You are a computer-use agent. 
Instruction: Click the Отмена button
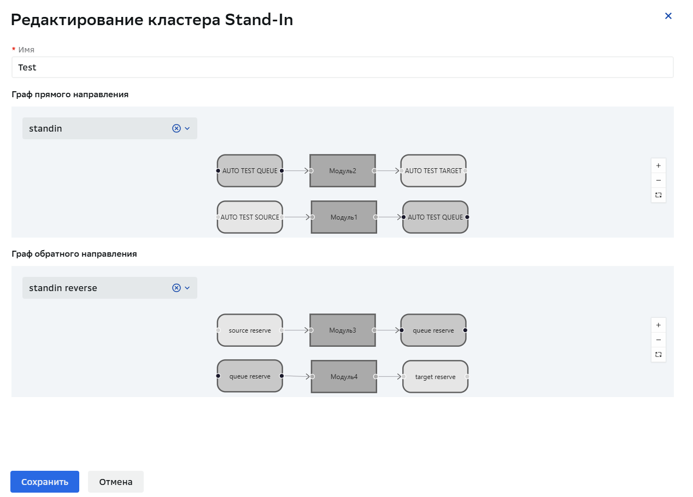point(116,482)
